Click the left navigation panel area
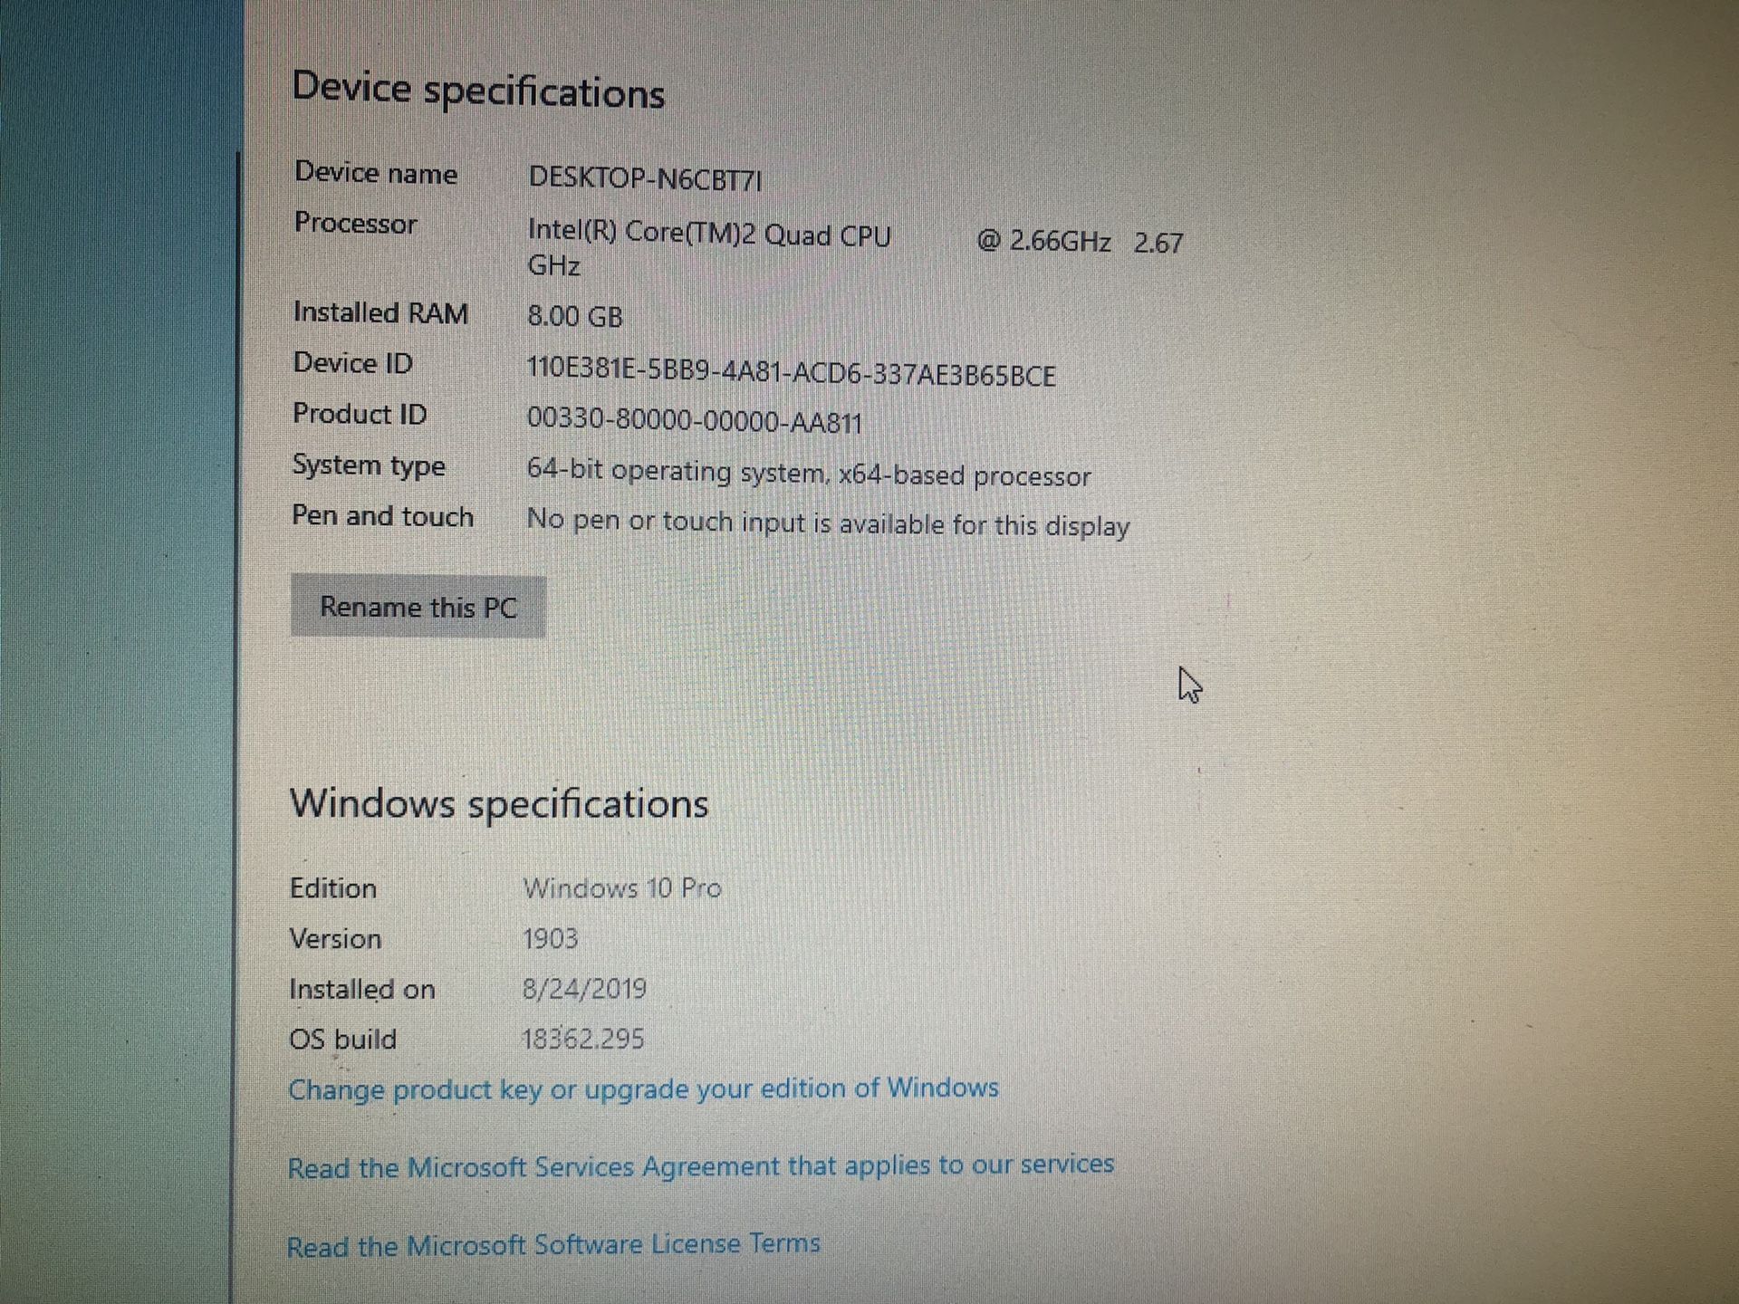1739x1304 pixels. [x=102, y=652]
